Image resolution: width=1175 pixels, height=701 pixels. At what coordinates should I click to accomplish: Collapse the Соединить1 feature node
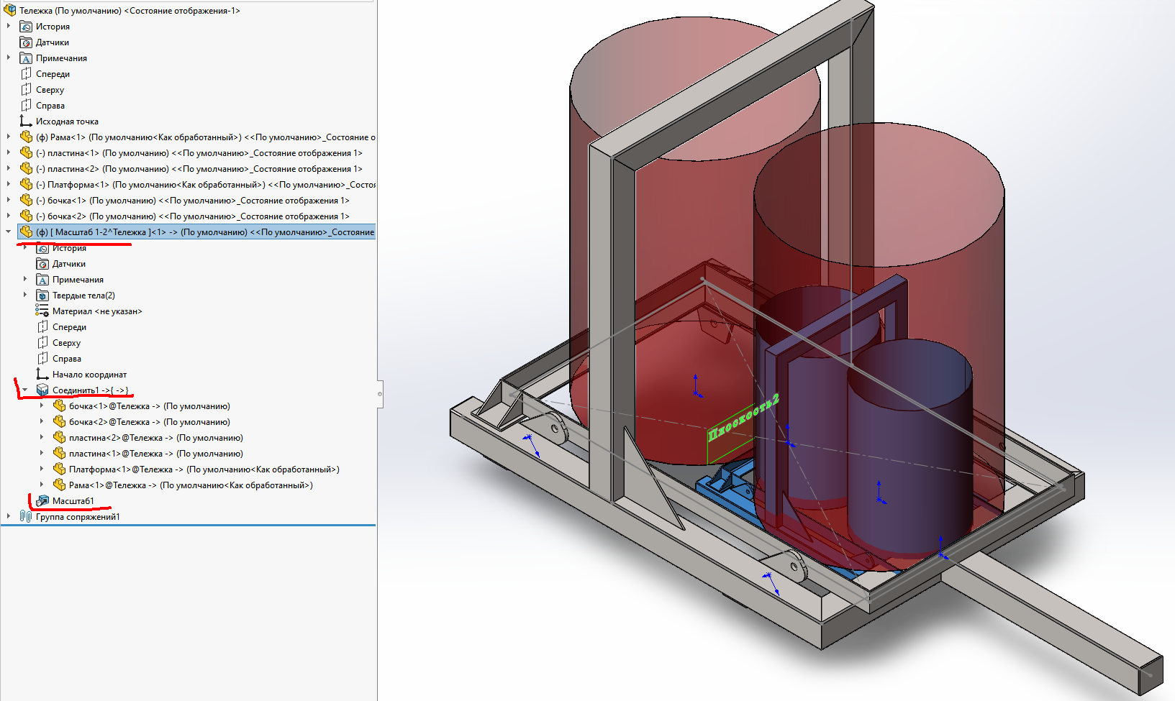(25, 390)
